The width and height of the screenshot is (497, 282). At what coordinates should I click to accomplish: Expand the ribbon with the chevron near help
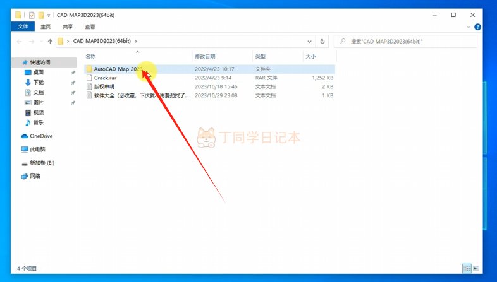tap(469, 27)
